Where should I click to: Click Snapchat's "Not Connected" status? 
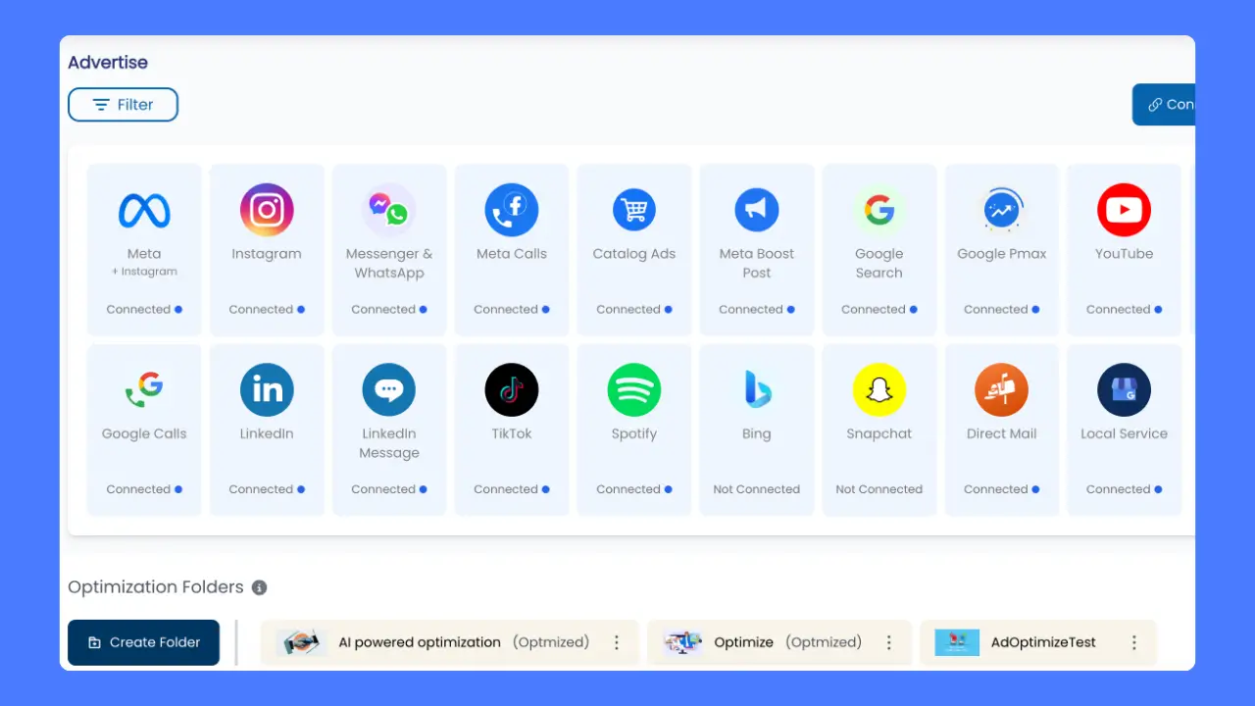pyautogui.click(x=879, y=489)
